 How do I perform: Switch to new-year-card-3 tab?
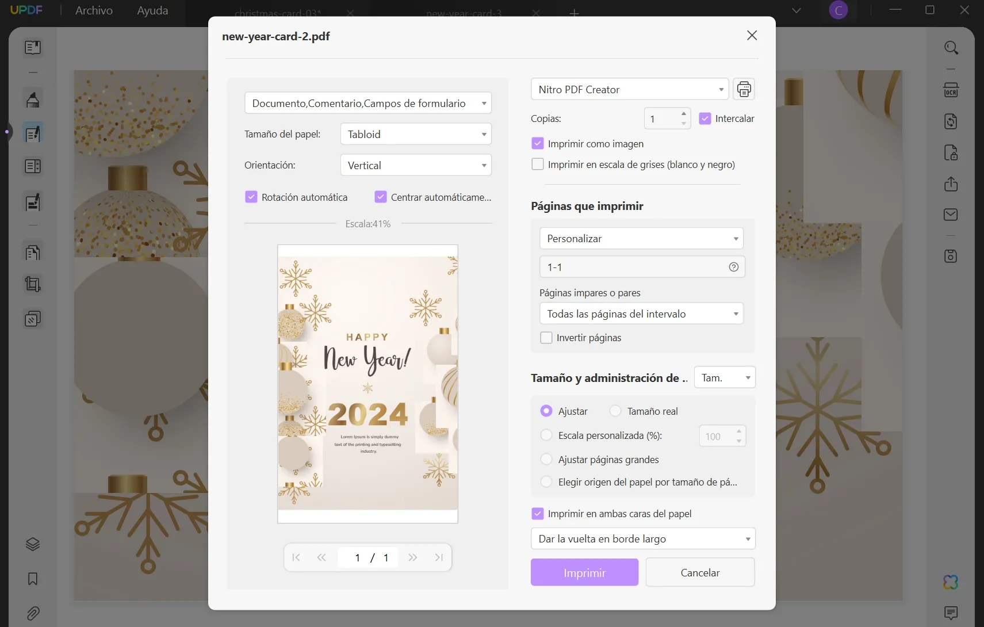[x=464, y=13]
